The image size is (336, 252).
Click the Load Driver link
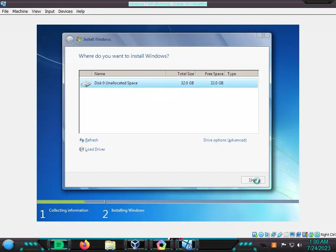click(x=95, y=149)
